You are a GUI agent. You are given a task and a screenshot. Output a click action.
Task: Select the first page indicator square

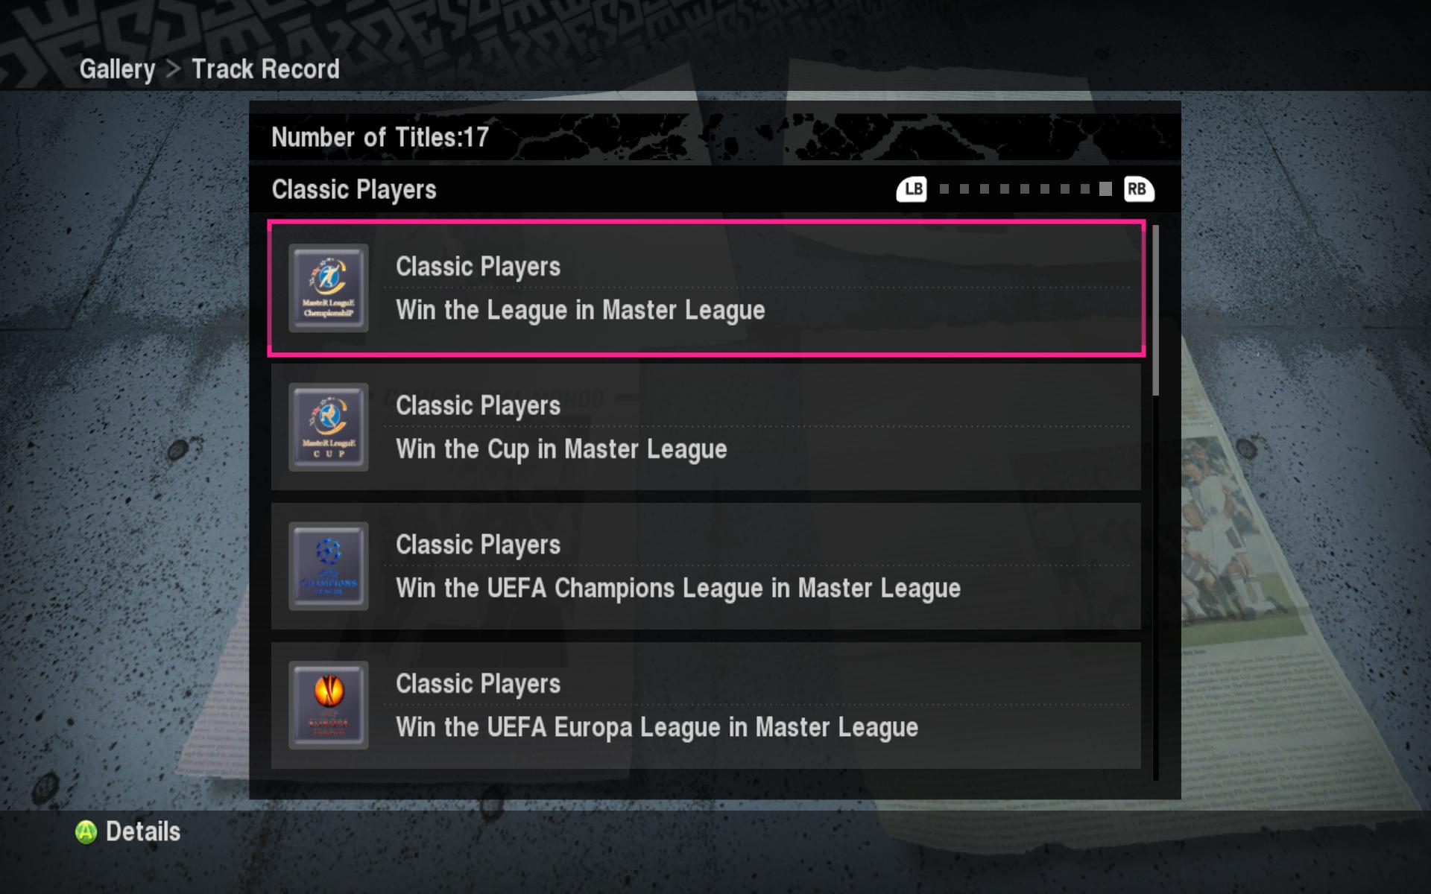coord(944,189)
